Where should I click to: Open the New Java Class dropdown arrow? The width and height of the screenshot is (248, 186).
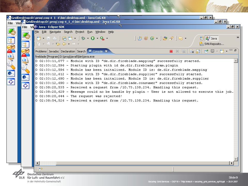(x=157, y=38)
